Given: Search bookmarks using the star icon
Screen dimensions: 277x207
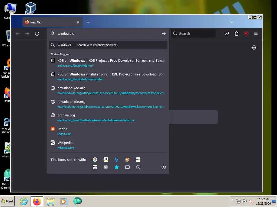Looking at the screenshot, I should coord(116,167).
